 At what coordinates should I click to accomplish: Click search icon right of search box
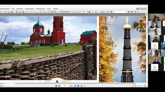(x=129, y=12)
